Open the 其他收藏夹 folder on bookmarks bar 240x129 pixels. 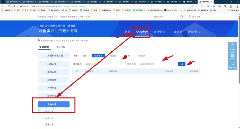[x=233, y=10]
